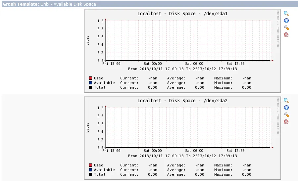Click the 'Localhost - Disk Space - /dev/sda1' title

click(182, 14)
